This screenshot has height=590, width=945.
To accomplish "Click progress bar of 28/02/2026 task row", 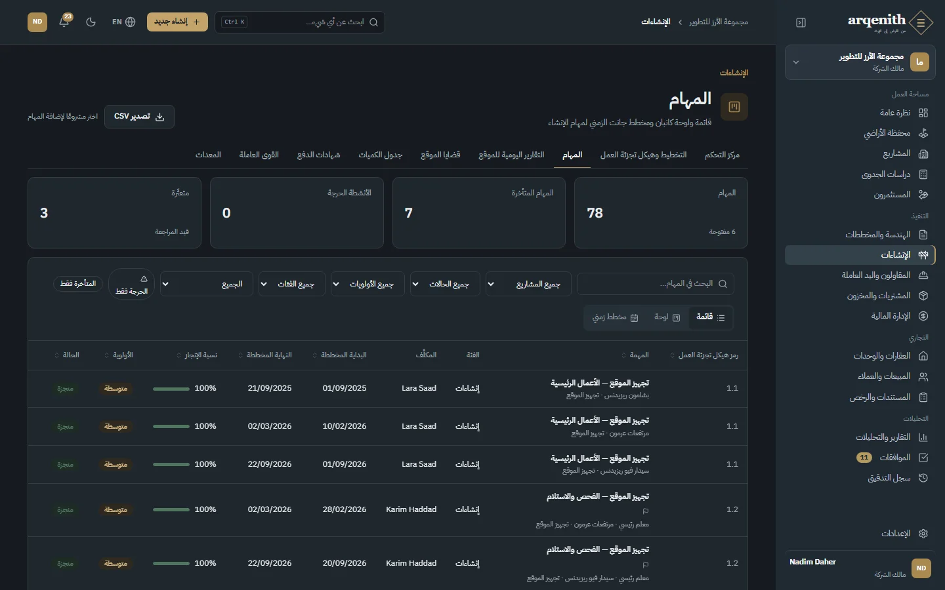I will point(171,509).
